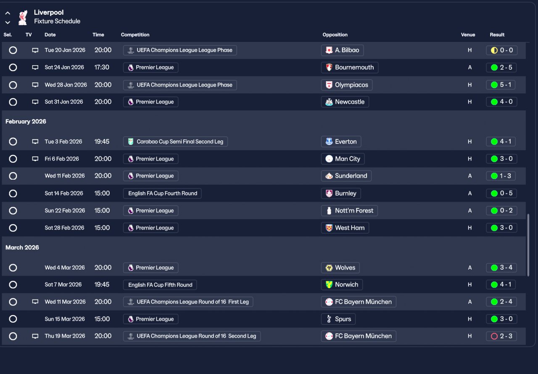The width and height of the screenshot is (538, 374).
Task: Click the Man City club badge
Action: [329, 159]
